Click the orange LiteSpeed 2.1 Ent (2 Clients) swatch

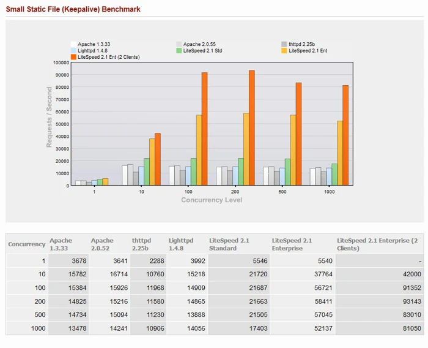tap(73, 57)
